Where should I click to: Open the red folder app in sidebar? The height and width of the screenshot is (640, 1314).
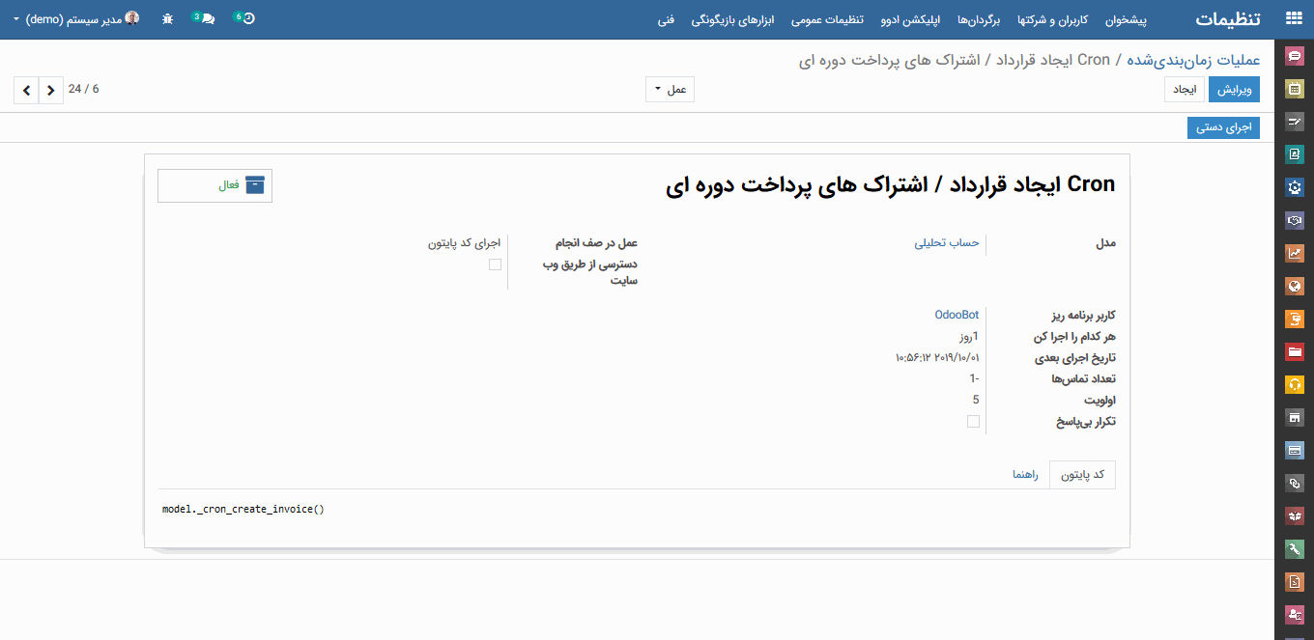pyautogui.click(x=1295, y=351)
